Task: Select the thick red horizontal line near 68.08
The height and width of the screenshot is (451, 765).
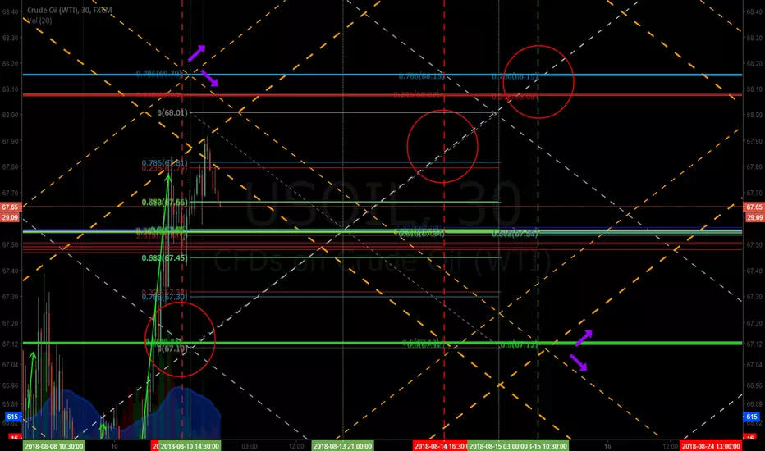Action: [382, 94]
